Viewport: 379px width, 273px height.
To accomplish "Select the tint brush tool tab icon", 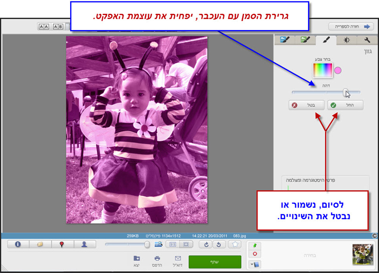I will (326, 40).
